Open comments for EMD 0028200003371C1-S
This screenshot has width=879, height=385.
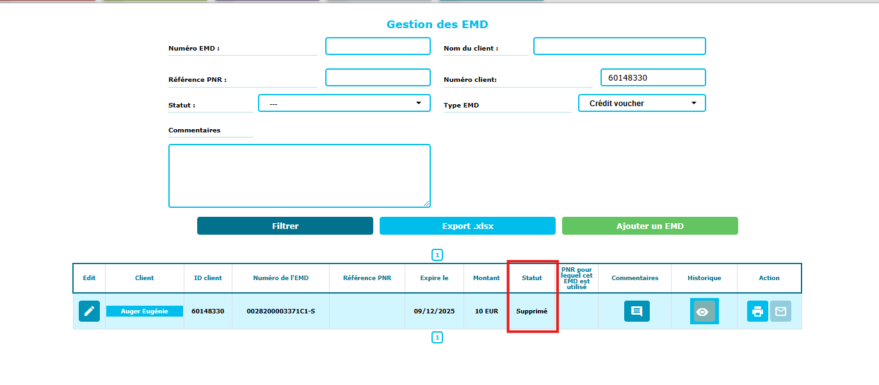pos(636,311)
